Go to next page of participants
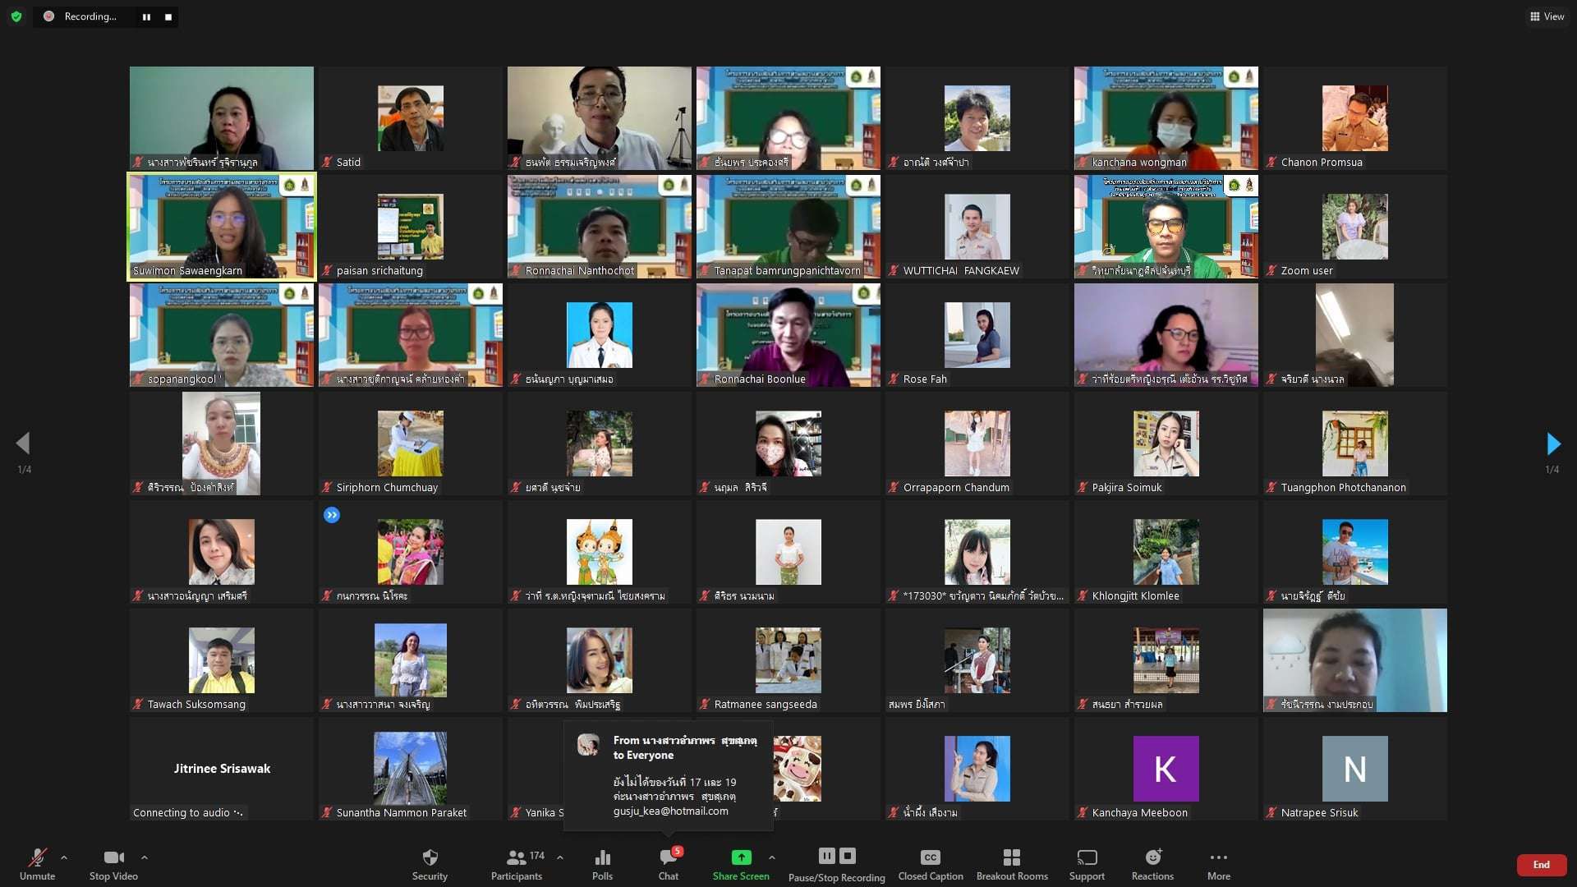Viewport: 1577px width, 887px height. (1552, 444)
